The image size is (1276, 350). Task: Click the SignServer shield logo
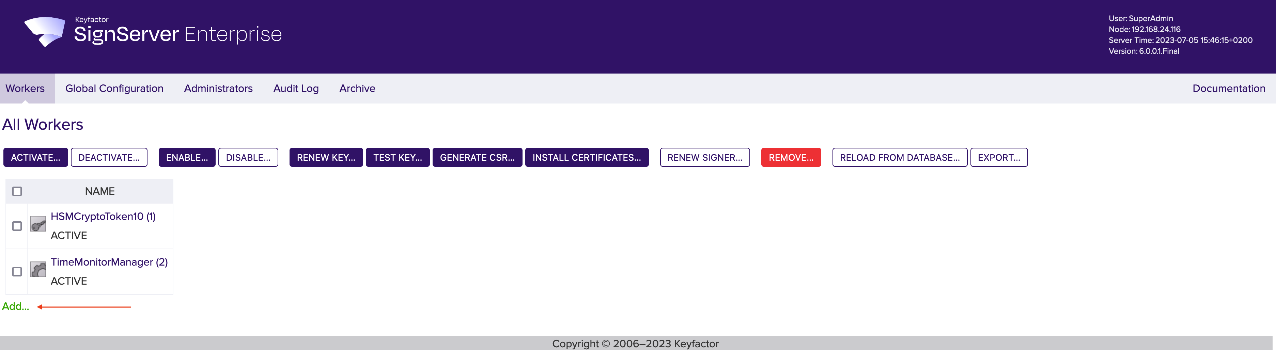tap(45, 31)
